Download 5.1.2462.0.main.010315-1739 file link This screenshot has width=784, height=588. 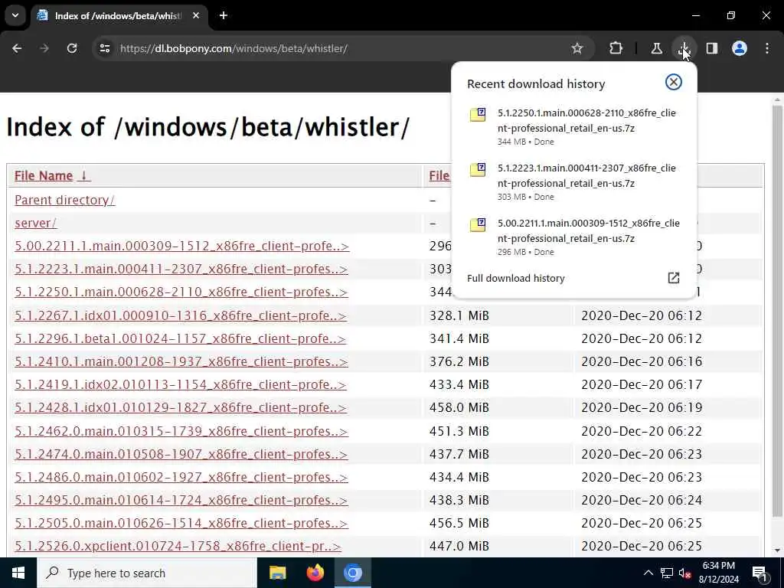181,431
